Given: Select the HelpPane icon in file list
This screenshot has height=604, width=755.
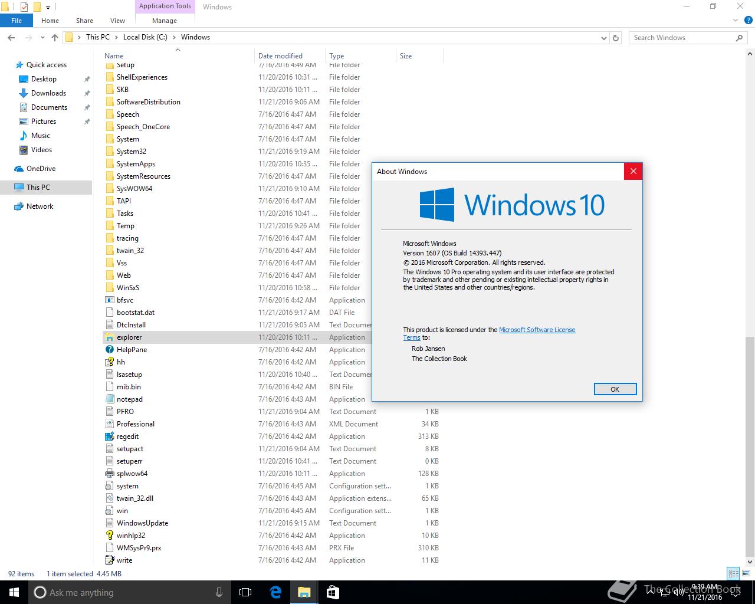Looking at the screenshot, I should [x=109, y=350].
